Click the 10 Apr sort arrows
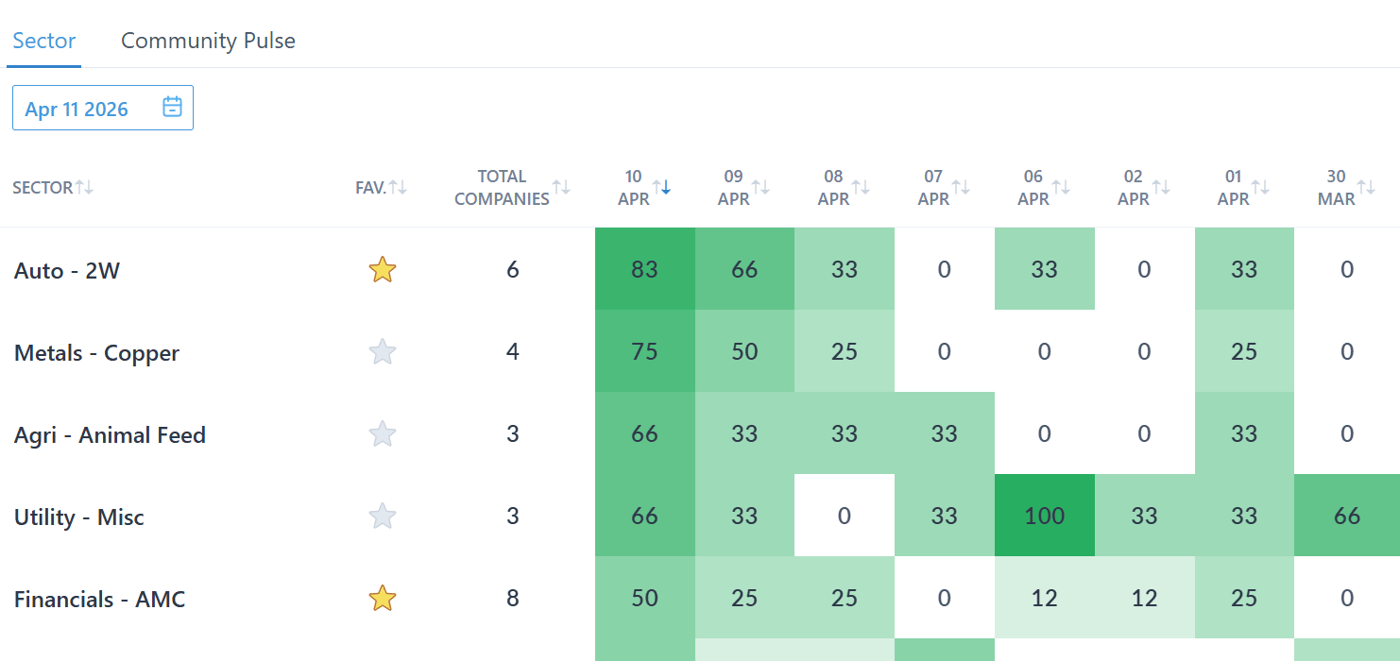This screenshot has height=661, width=1400. click(x=661, y=187)
